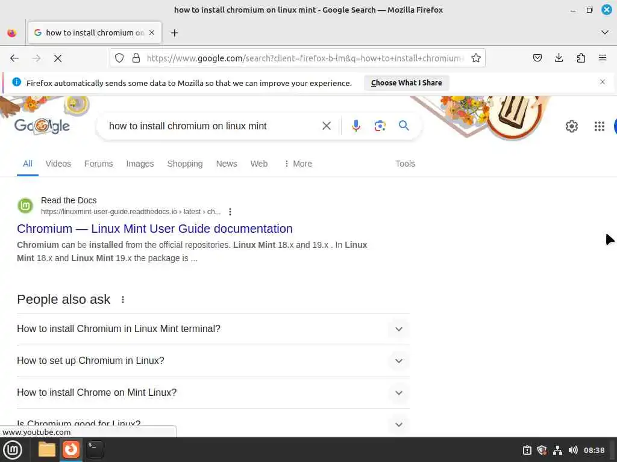Open Read the Docs result options menu
617x462 pixels.
click(x=230, y=212)
